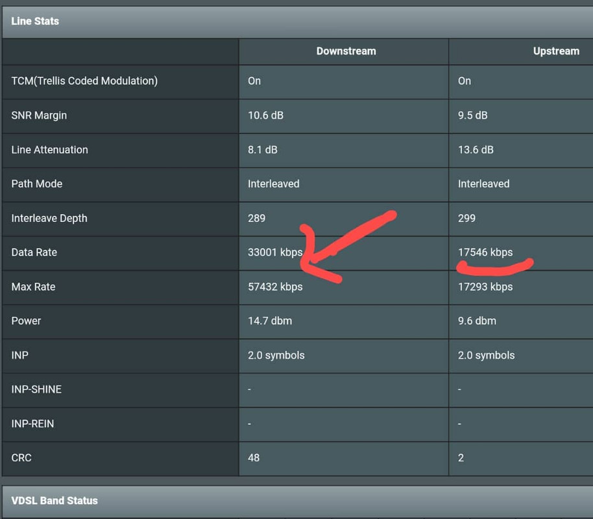Click the downstream TCM On value
The image size is (593, 519).
(x=254, y=81)
